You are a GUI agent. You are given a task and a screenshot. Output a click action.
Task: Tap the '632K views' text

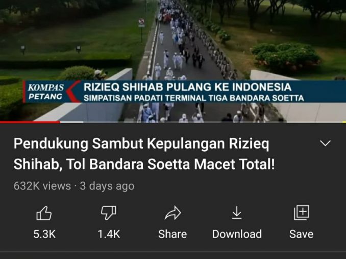pyautogui.click(x=42, y=186)
